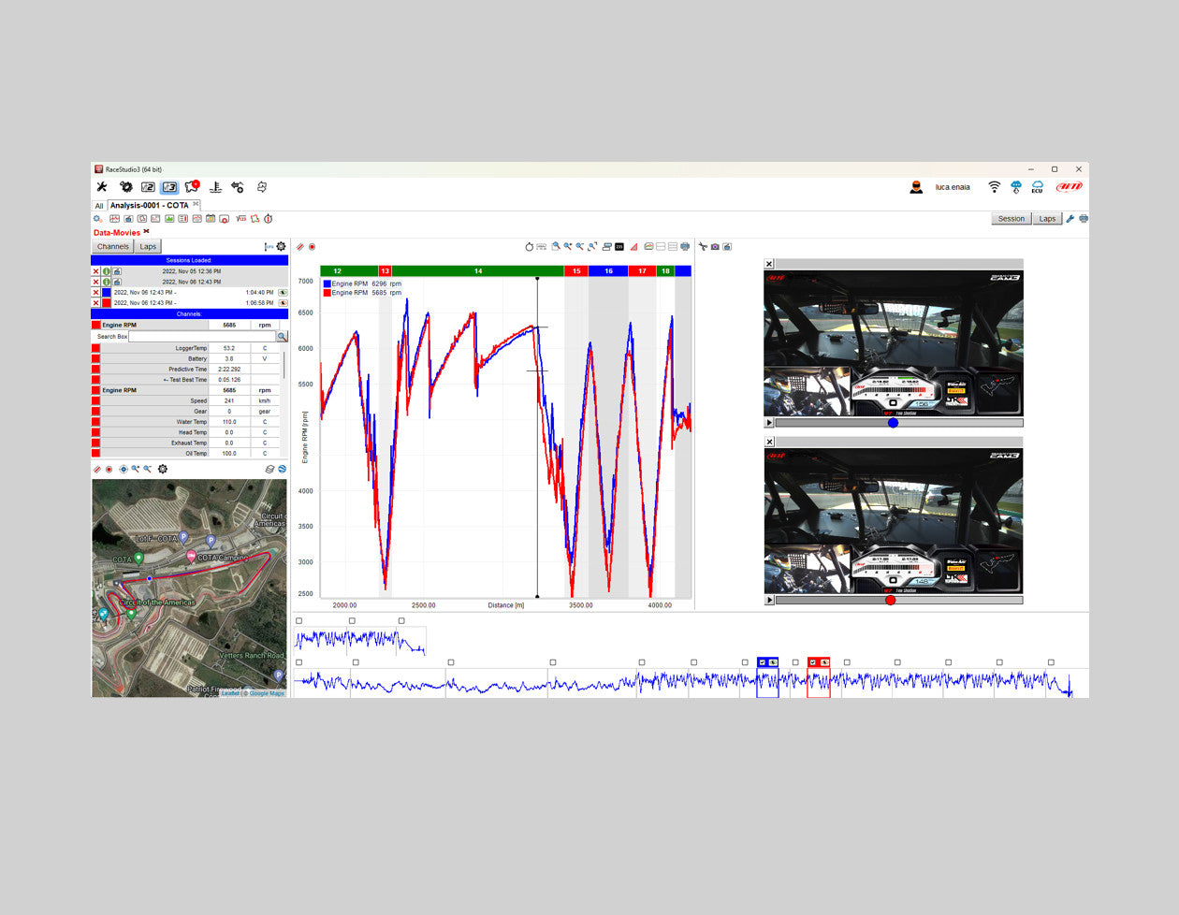Click the WiFi connection icon
The image size is (1179, 915).
tap(994, 187)
